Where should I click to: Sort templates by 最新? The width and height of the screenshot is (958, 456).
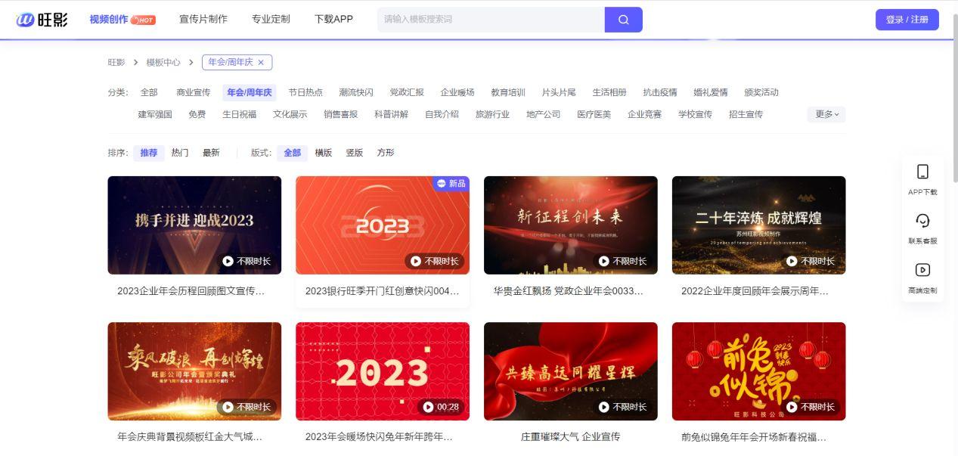click(211, 153)
